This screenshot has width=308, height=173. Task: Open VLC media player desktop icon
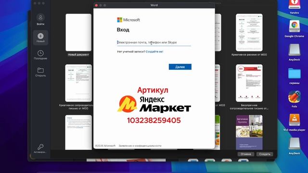point(294,120)
